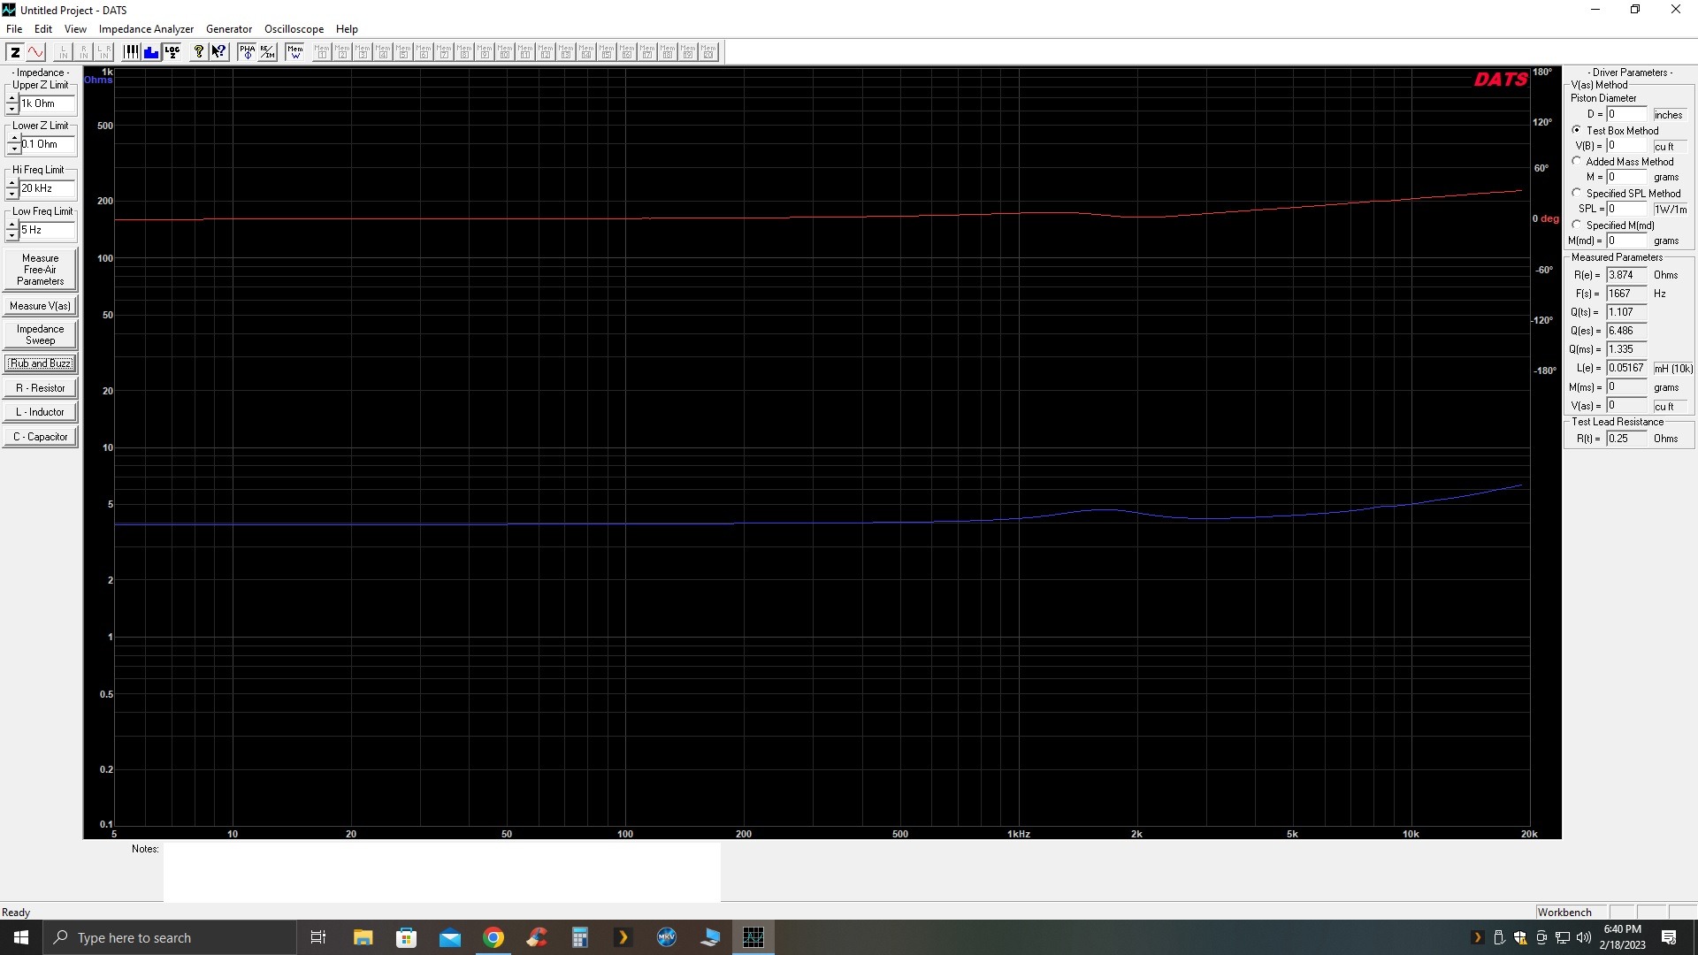This screenshot has height=955, width=1698.
Task: Click the C - Capacitor button
Action: pos(40,437)
